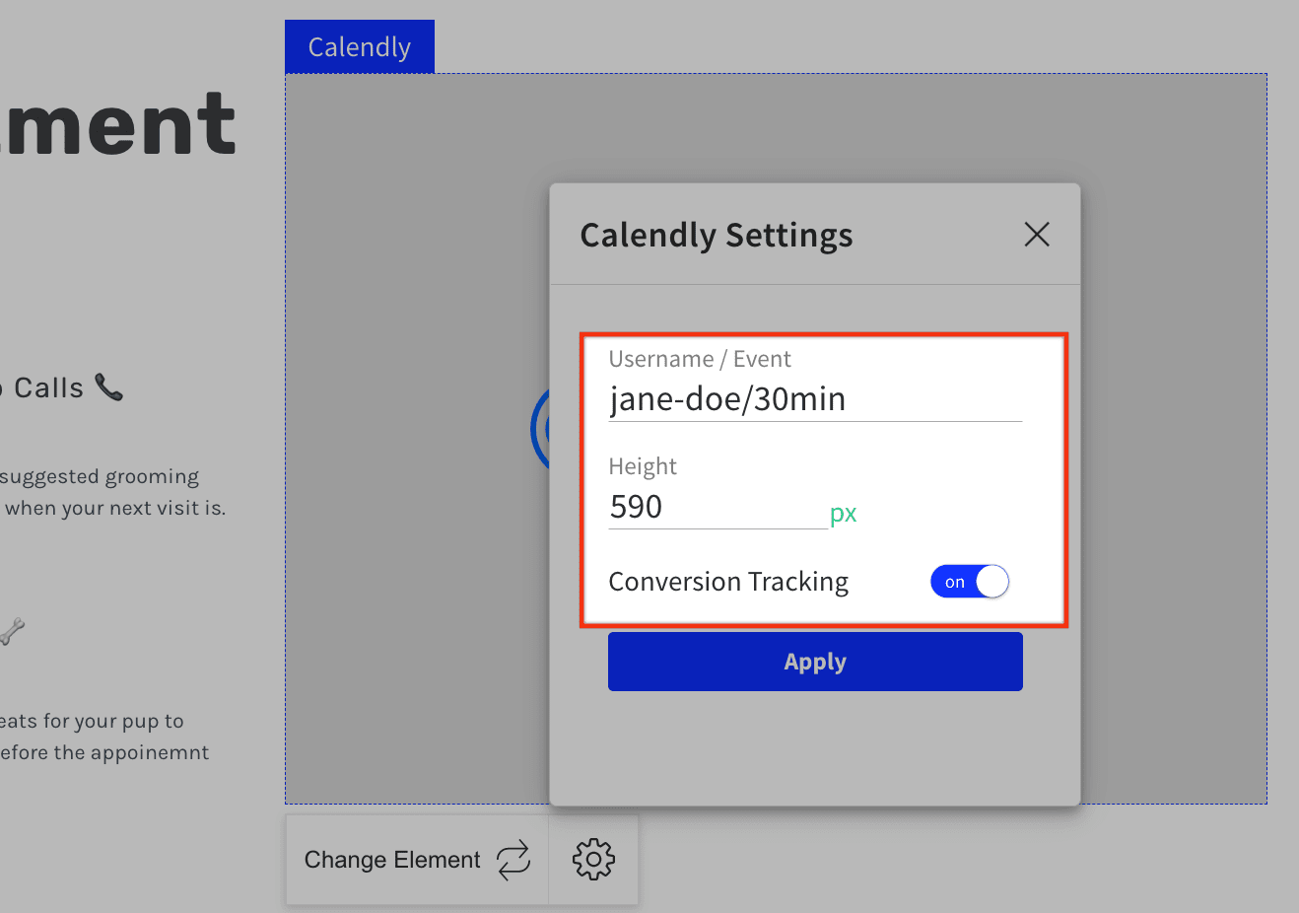Open element settings gear icon
1299x913 pixels.
point(593,860)
